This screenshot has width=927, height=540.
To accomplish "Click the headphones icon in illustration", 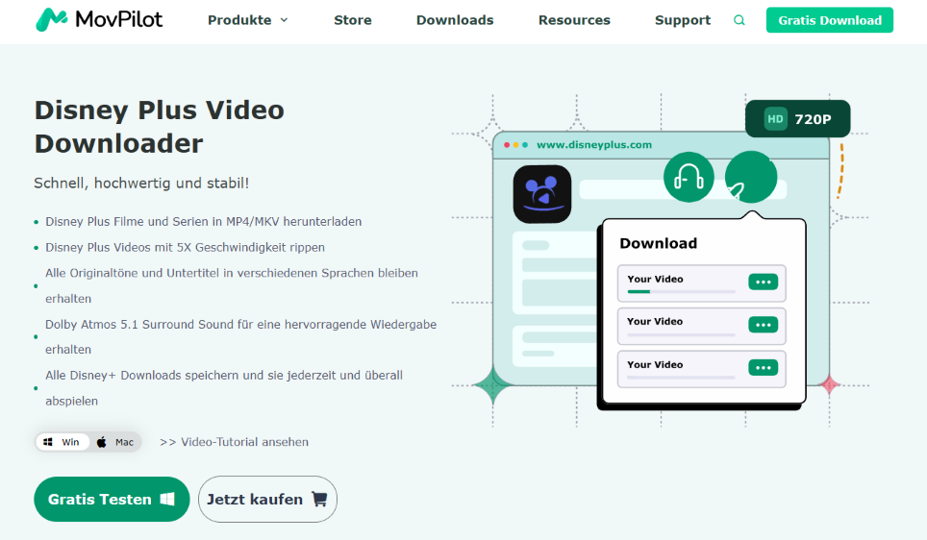I will click(689, 177).
